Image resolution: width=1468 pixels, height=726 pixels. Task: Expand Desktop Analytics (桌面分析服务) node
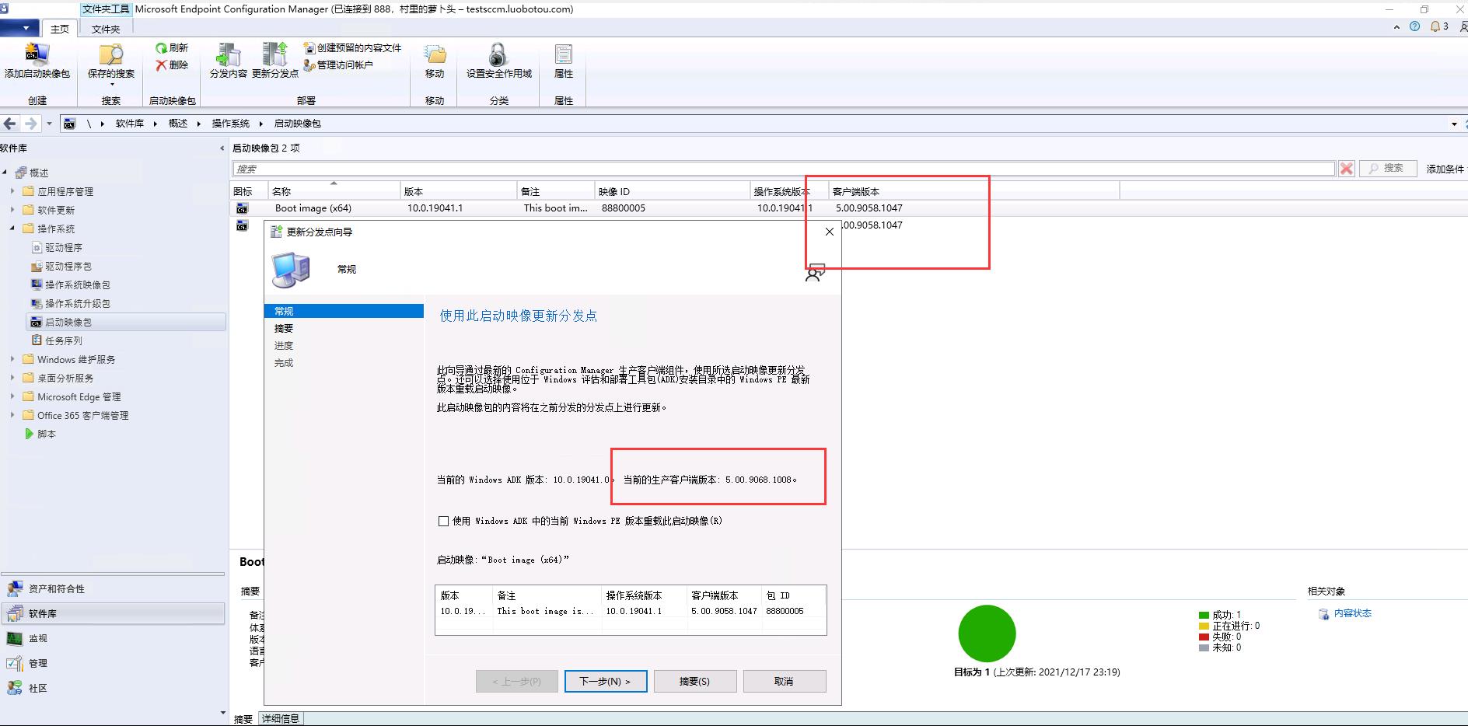point(12,378)
